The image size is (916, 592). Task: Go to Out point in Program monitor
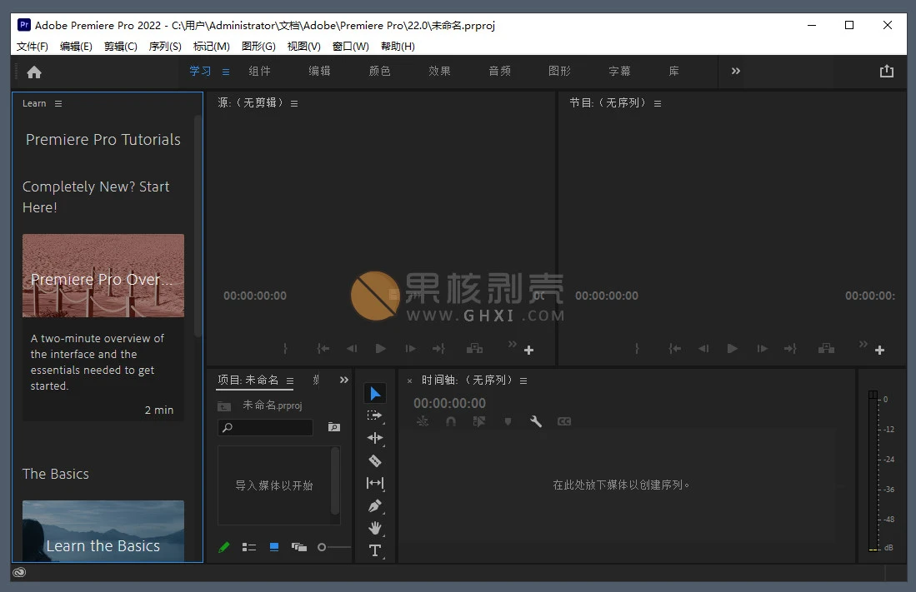(x=790, y=349)
